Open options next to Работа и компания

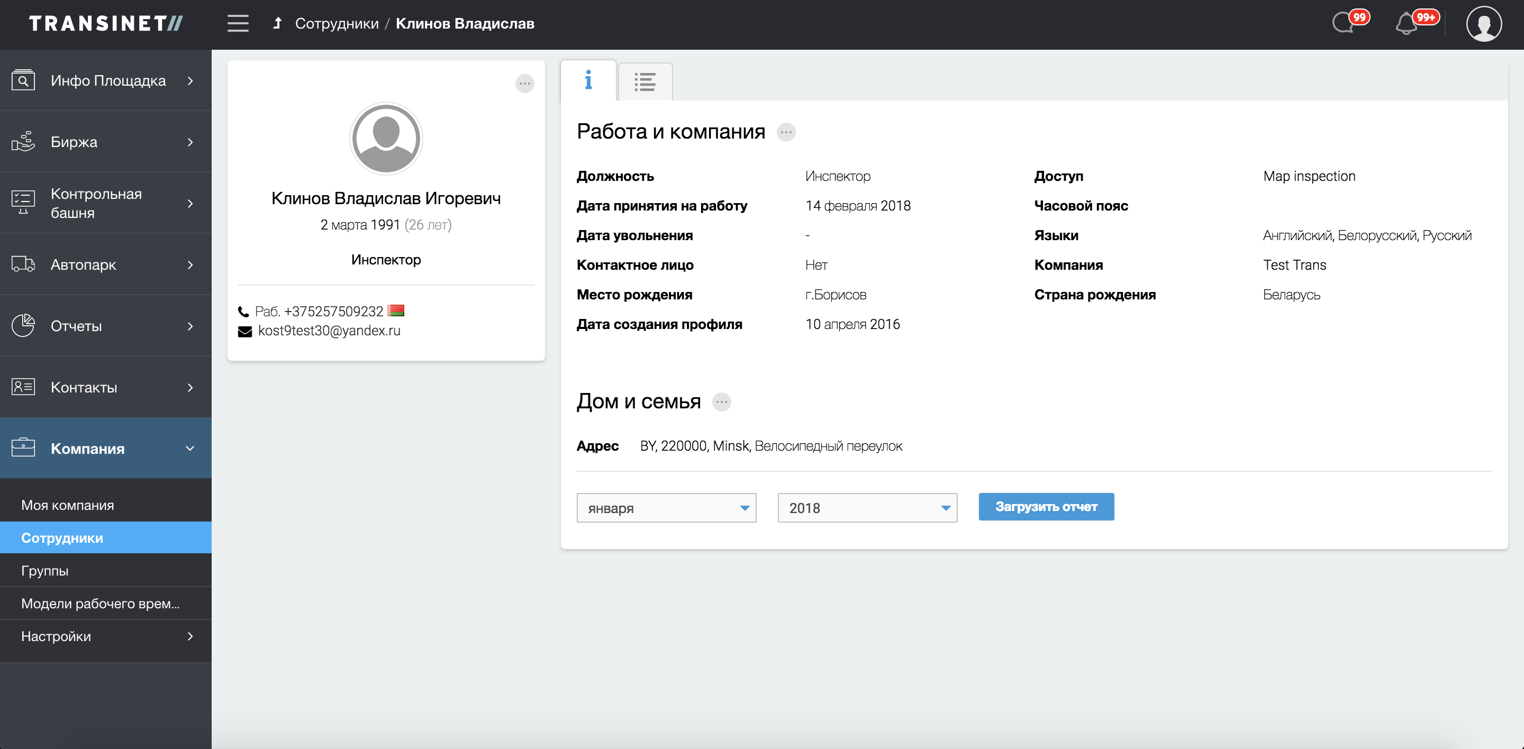(786, 132)
